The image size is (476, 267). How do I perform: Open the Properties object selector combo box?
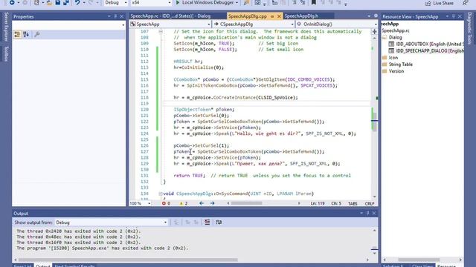coord(69,24)
